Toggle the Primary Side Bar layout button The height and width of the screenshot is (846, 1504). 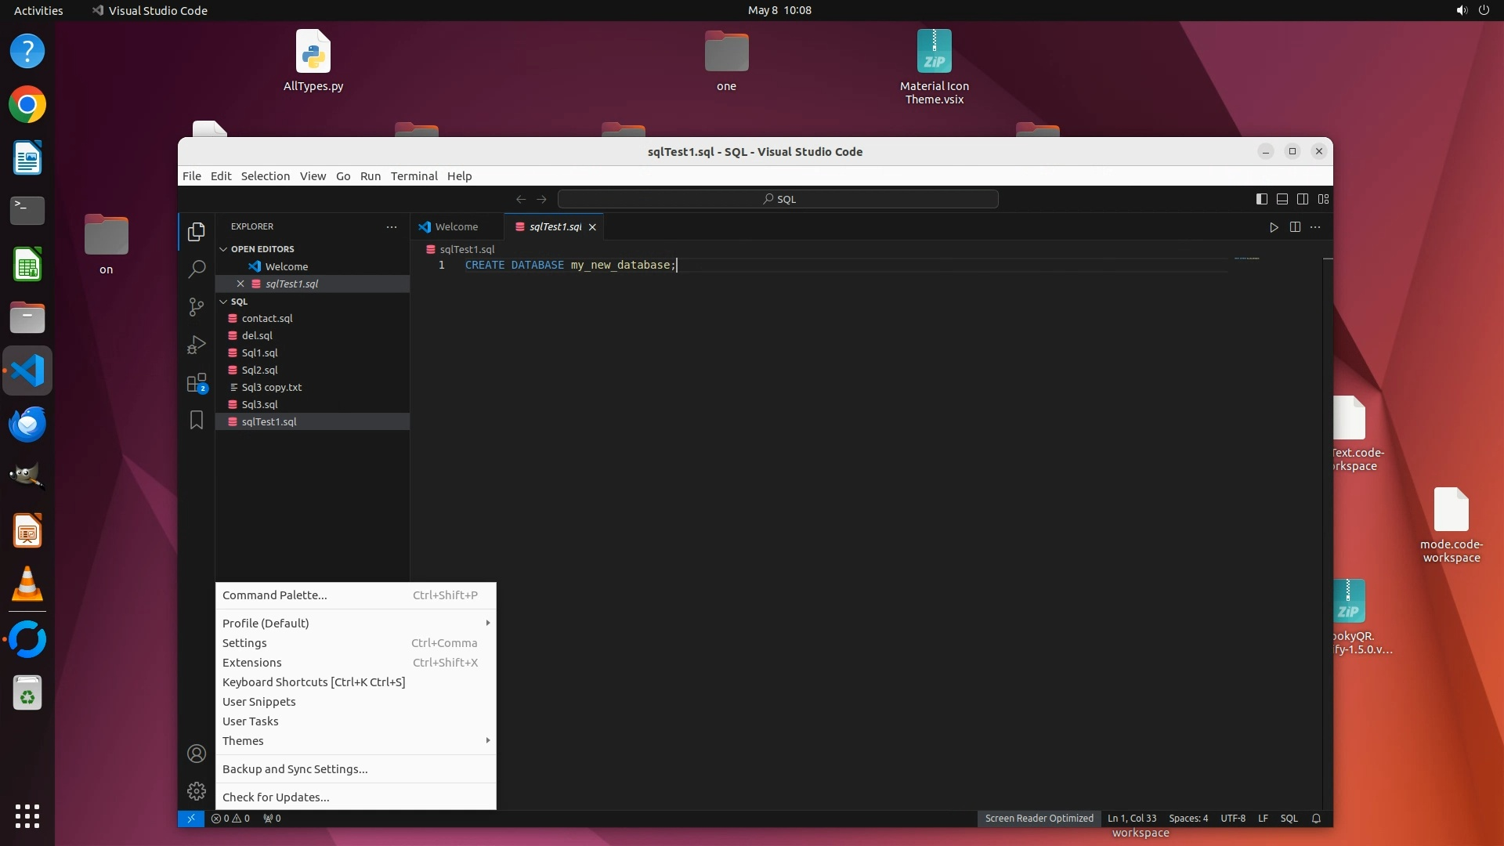click(1261, 199)
